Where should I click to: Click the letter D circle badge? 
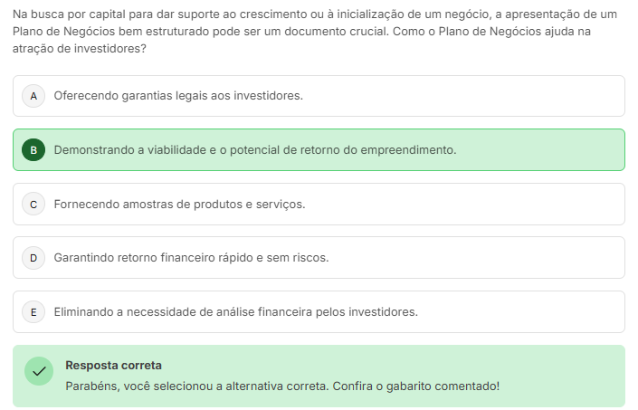(x=33, y=258)
